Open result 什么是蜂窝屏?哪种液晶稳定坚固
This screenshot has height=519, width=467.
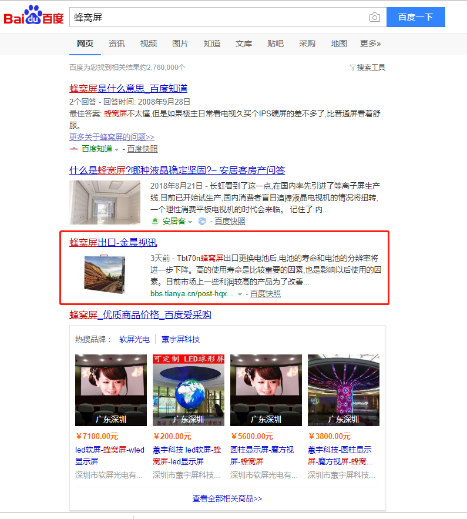177,170
